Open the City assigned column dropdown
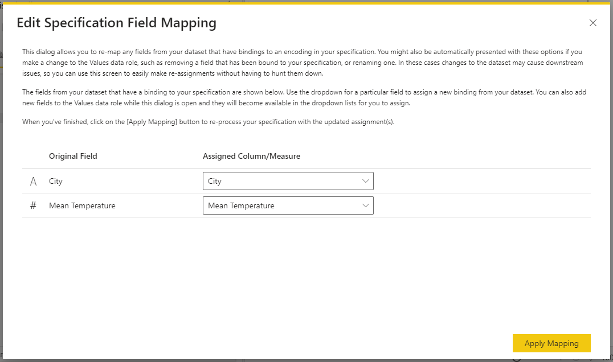The width and height of the screenshot is (613, 362). 288,181
